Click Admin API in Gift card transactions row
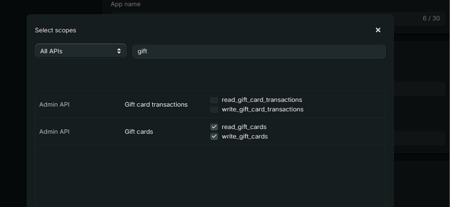Image resolution: width=450 pixels, height=207 pixels. click(x=54, y=105)
